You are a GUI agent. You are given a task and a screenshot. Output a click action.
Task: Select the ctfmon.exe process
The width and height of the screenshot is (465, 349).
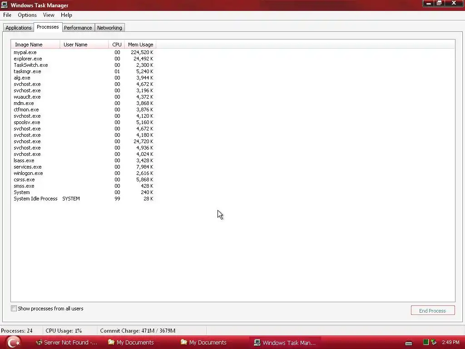(84, 110)
